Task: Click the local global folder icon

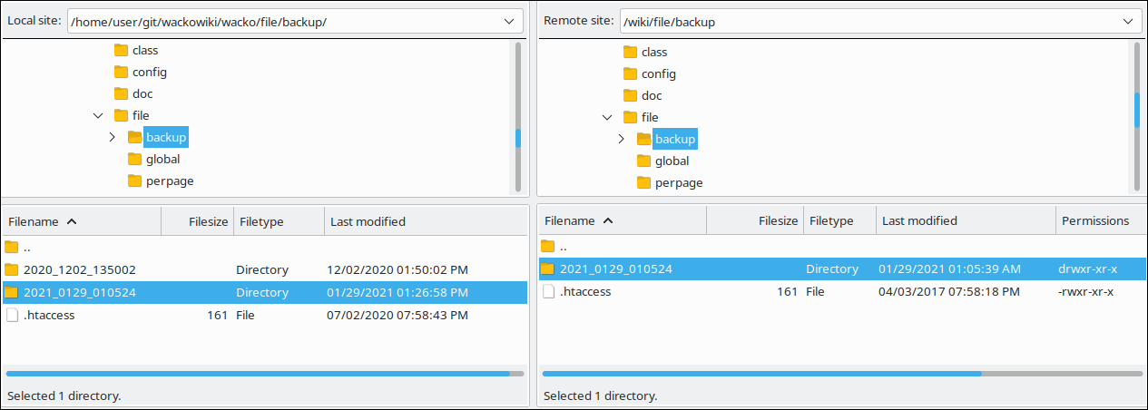Action: (x=135, y=159)
